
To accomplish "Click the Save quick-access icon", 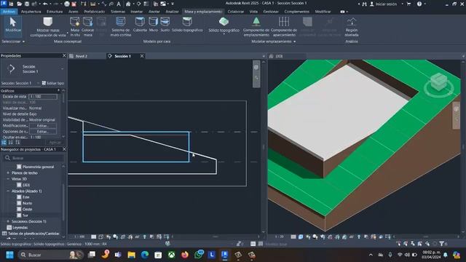I will click(27, 4).
